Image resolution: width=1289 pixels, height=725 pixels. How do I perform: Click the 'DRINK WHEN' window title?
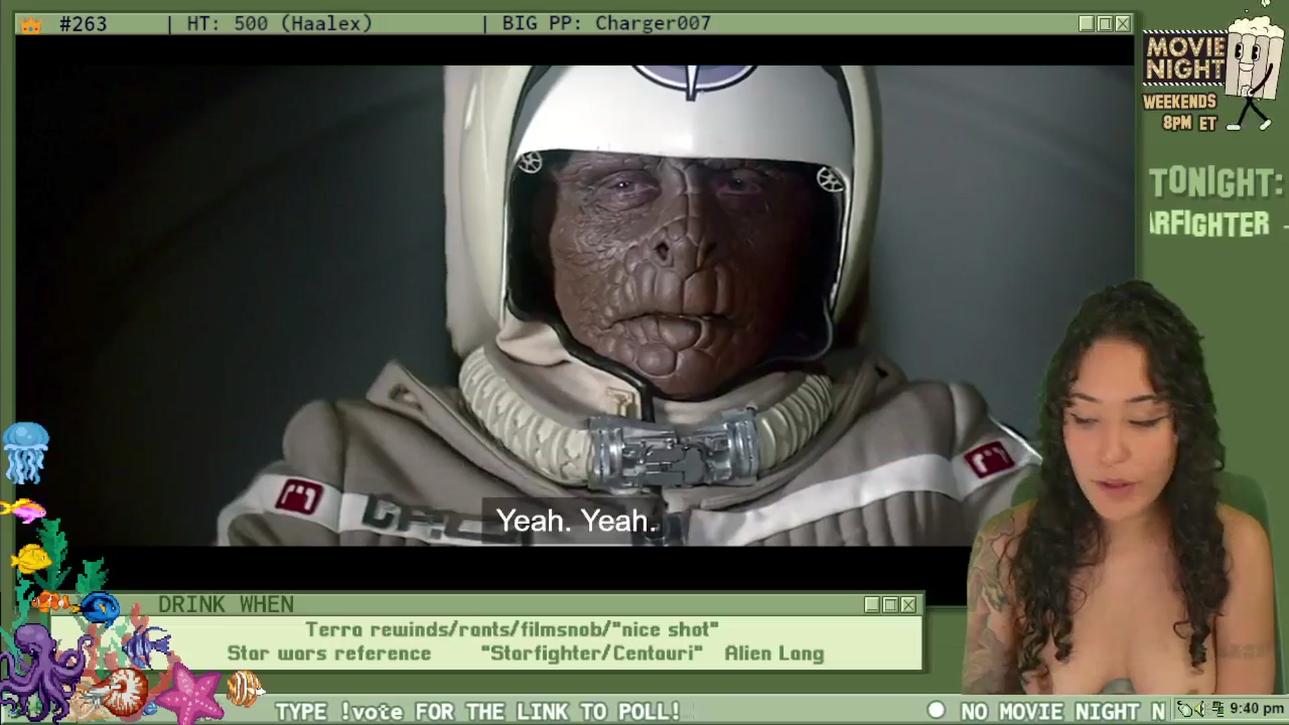226,605
